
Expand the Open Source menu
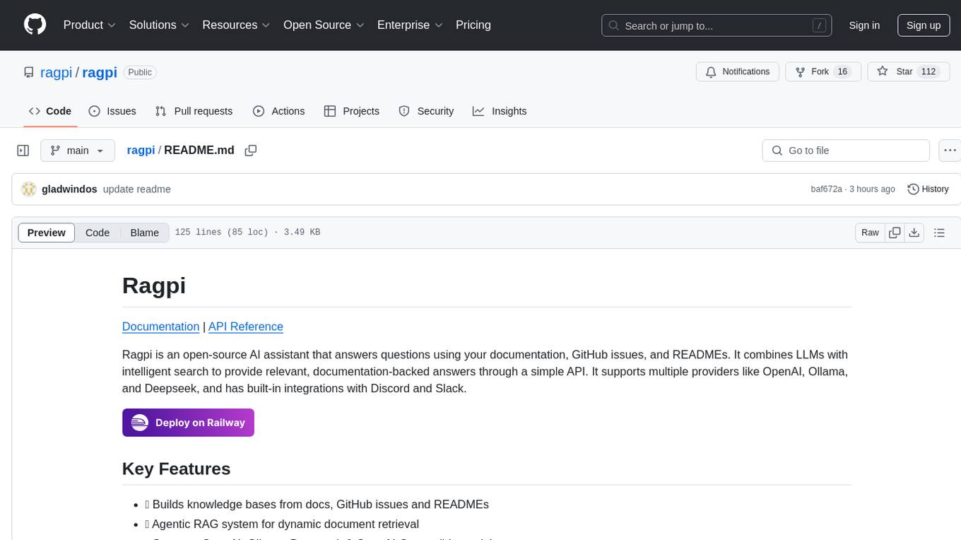[x=324, y=25]
